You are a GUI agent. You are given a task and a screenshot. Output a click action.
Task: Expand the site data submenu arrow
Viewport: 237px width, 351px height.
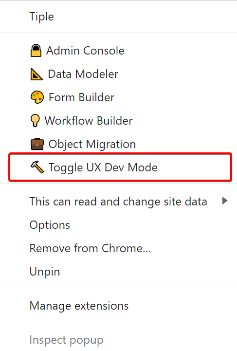(x=225, y=201)
